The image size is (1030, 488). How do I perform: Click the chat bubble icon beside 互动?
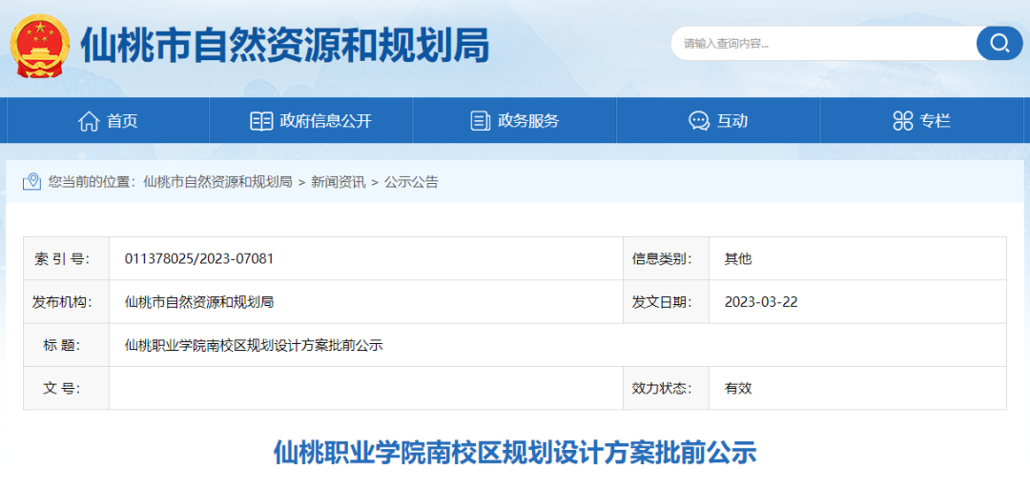click(x=698, y=121)
